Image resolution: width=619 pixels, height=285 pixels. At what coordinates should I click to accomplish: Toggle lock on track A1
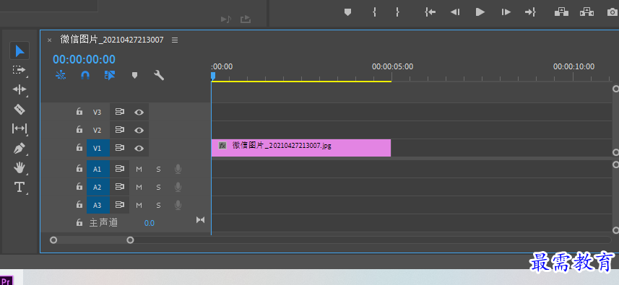coord(79,169)
